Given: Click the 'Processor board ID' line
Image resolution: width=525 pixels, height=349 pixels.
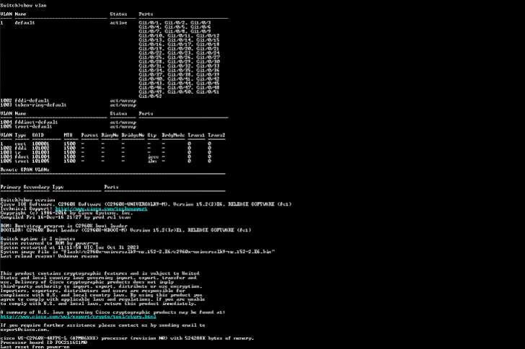Looking at the screenshot, I should [44, 343].
